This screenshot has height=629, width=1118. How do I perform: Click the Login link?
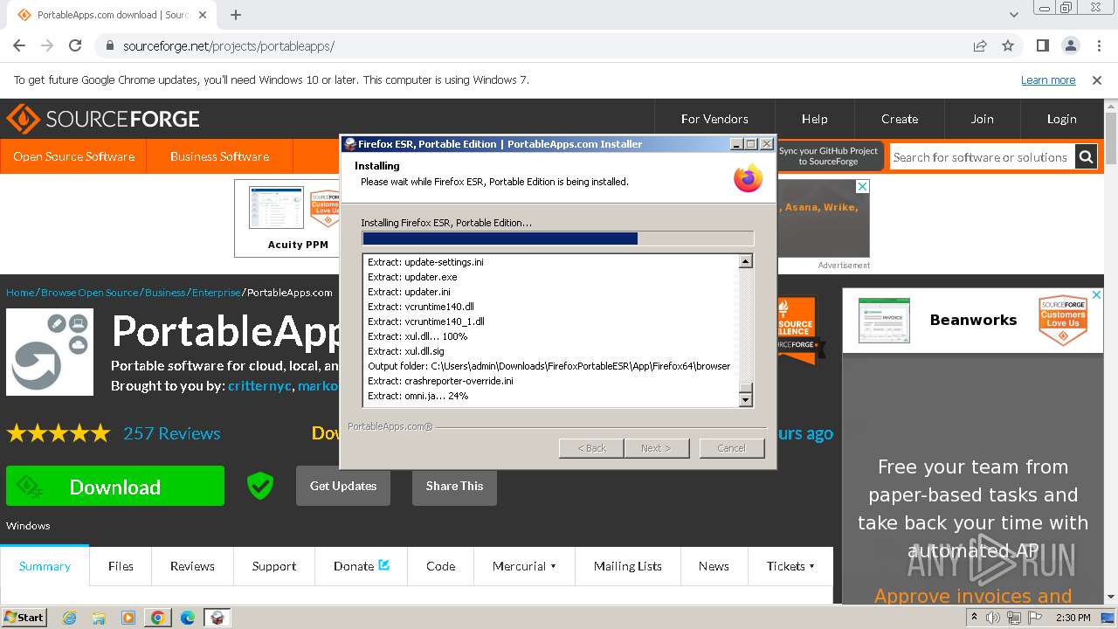pos(1062,119)
